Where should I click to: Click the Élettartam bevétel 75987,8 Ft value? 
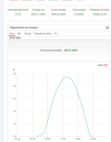[x=99, y=14]
